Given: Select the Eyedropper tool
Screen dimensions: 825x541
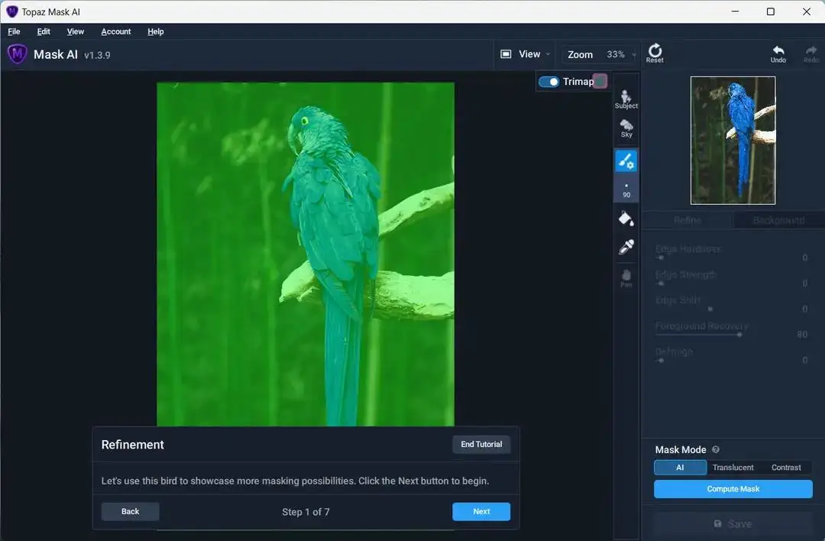Looking at the screenshot, I should point(626,246).
